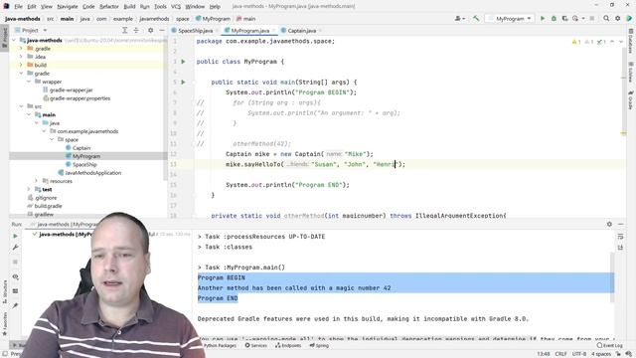636x358 pixels.
Task: Click scroll to end icon in Run console
Action: [x=620, y=248]
